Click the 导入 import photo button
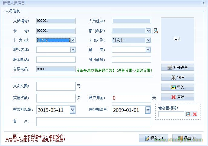 (177, 87)
